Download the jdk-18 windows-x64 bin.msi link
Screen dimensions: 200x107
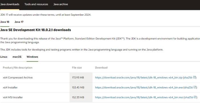[139, 98]
